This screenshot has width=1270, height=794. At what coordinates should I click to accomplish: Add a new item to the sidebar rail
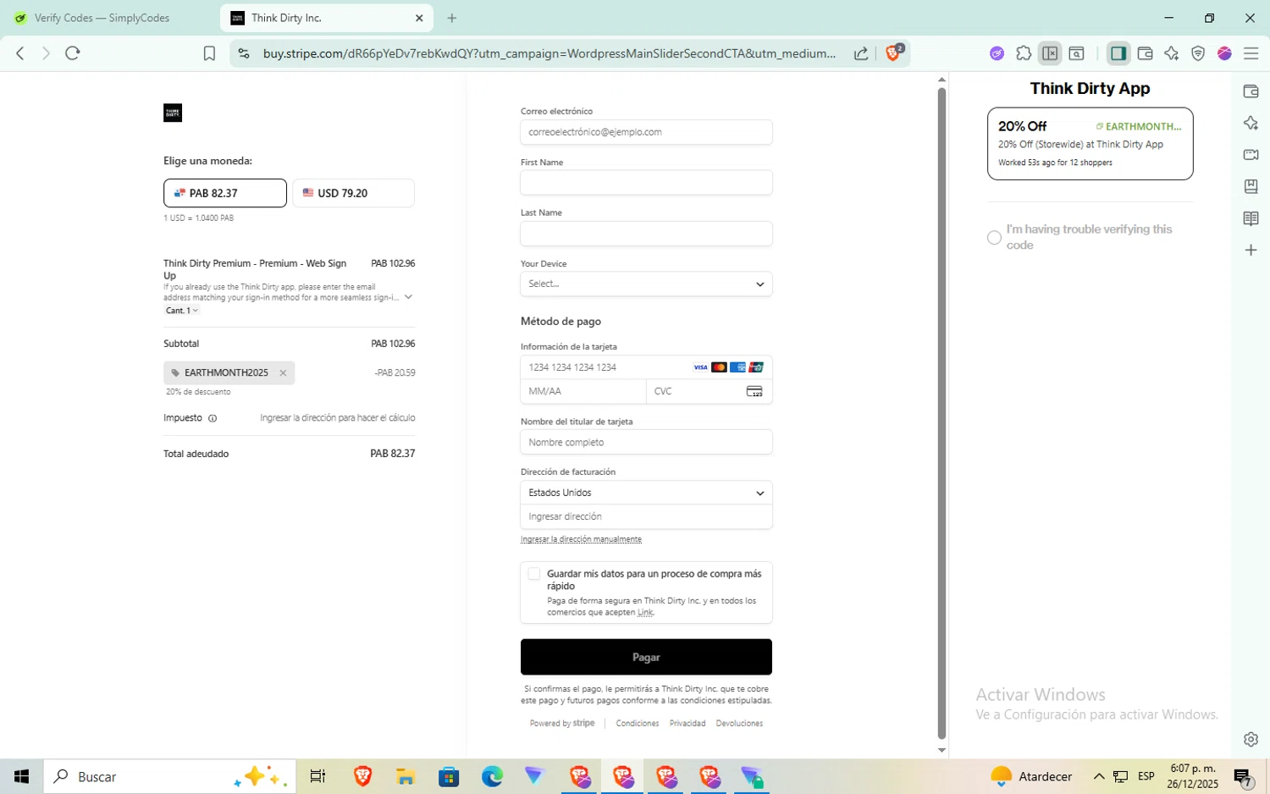point(1251,250)
